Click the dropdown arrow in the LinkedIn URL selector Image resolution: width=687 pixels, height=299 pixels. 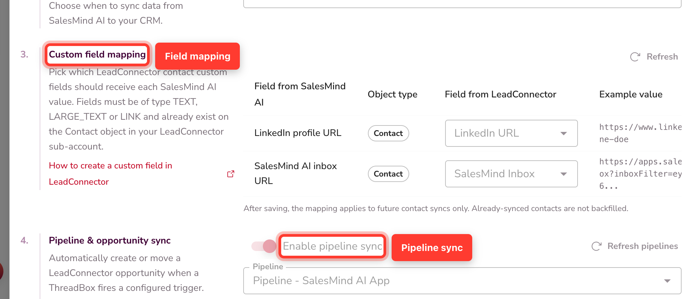[x=564, y=133]
